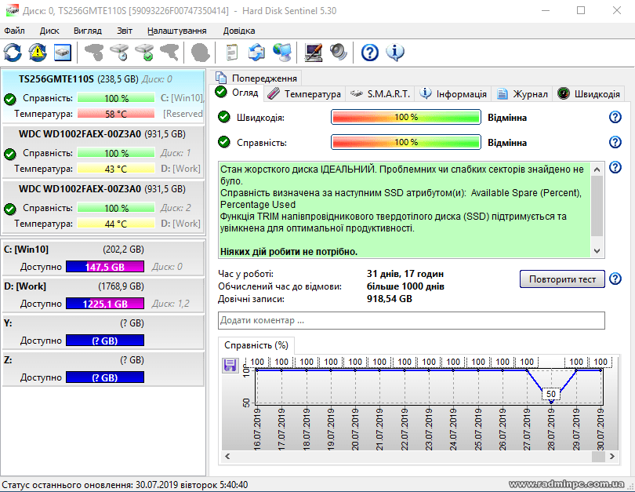Open the Файл menu
Image resolution: width=635 pixels, height=492 pixels.
[x=14, y=31]
